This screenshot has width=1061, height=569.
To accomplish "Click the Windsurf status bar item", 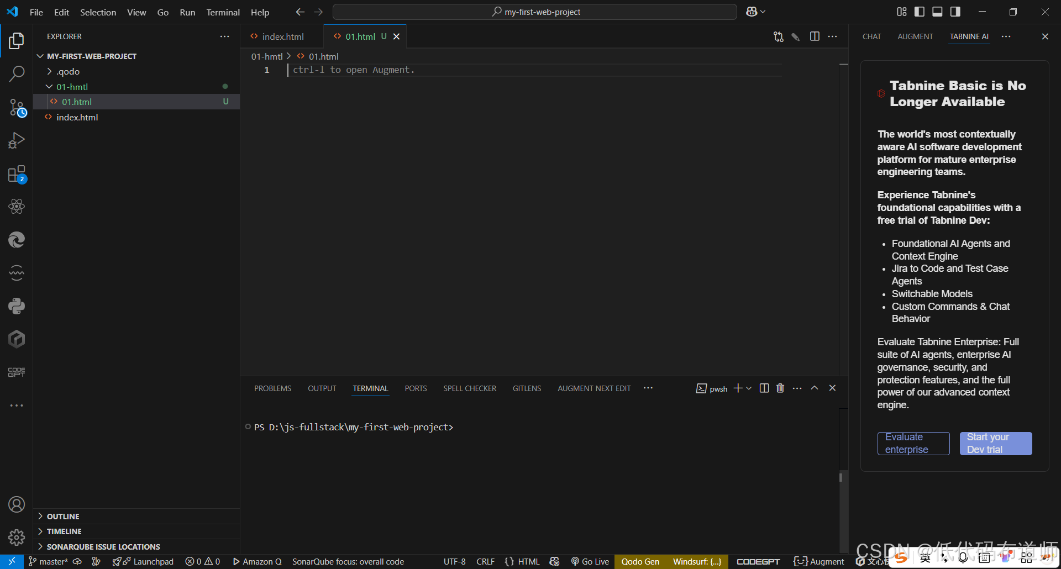I will pyautogui.click(x=697, y=562).
